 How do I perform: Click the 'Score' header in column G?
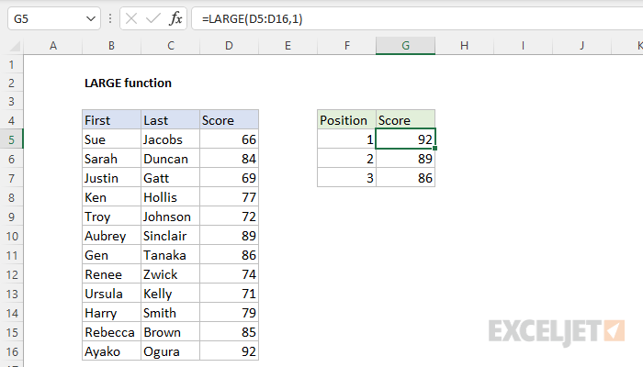click(406, 120)
